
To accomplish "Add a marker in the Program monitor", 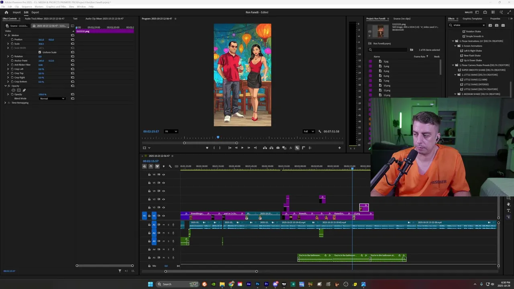I will [207, 148].
